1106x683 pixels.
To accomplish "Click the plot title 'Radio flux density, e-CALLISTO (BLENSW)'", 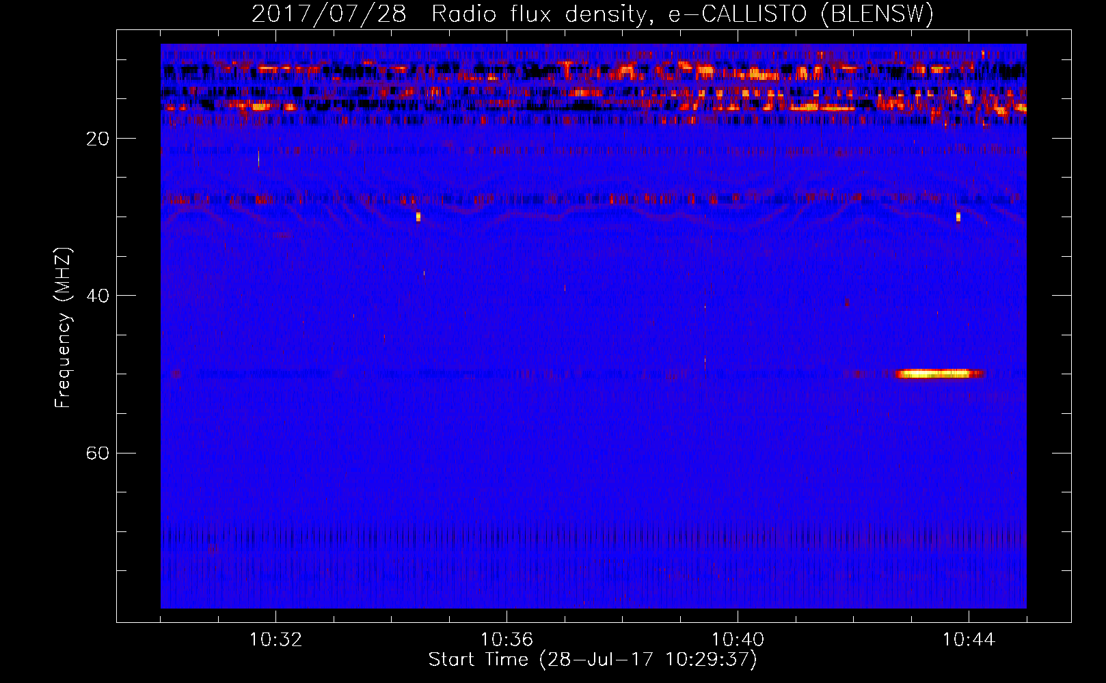I will (x=682, y=14).
